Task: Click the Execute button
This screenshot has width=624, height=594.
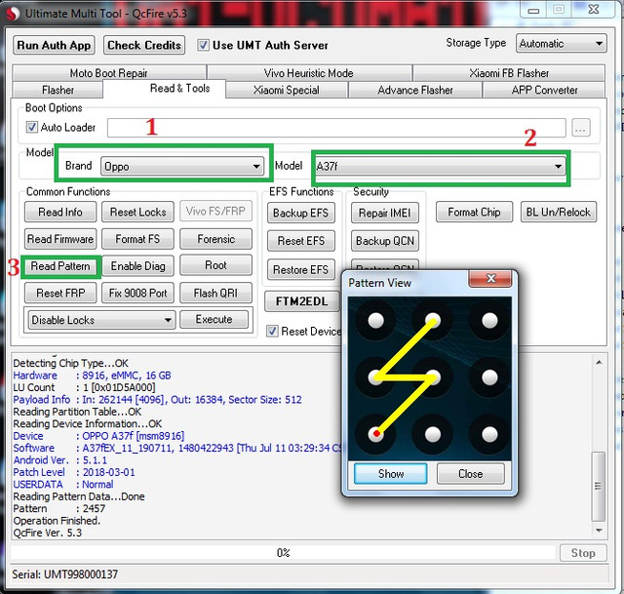Action: (x=214, y=319)
